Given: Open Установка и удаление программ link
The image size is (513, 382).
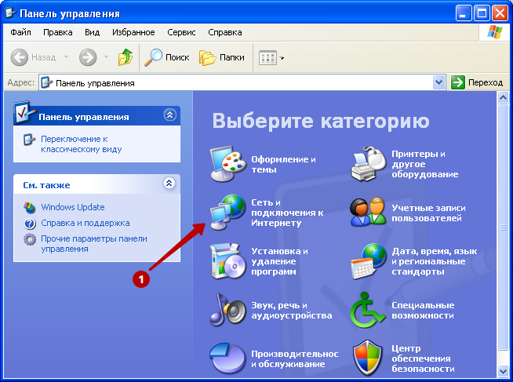Looking at the screenshot, I should coord(279,261).
